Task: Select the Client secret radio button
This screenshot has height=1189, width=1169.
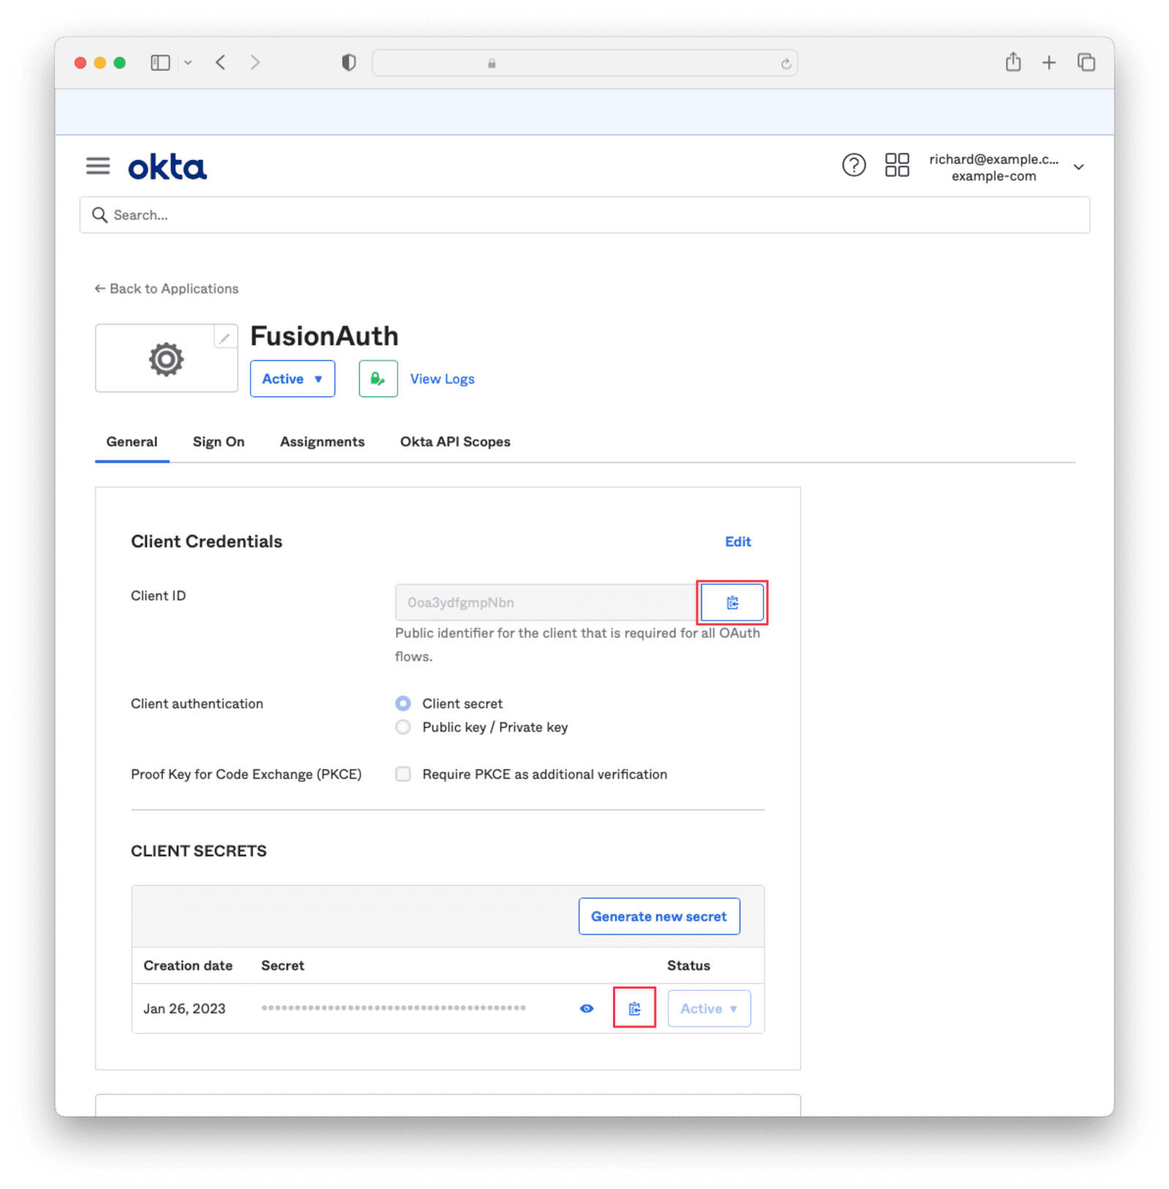Action: point(403,704)
